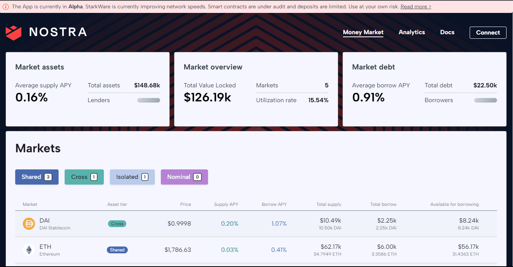Click the Total borrow column header
The image size is (513, 267).
(383, 204)
